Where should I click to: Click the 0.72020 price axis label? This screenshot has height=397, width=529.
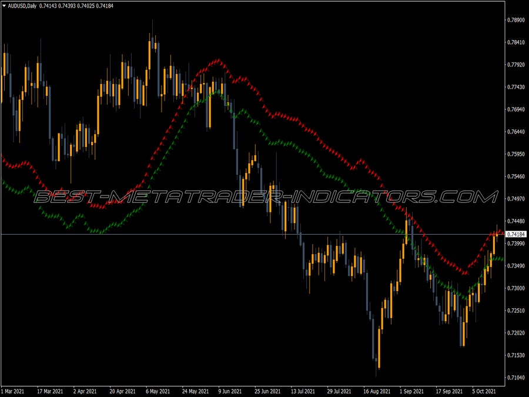pos(516,333)
